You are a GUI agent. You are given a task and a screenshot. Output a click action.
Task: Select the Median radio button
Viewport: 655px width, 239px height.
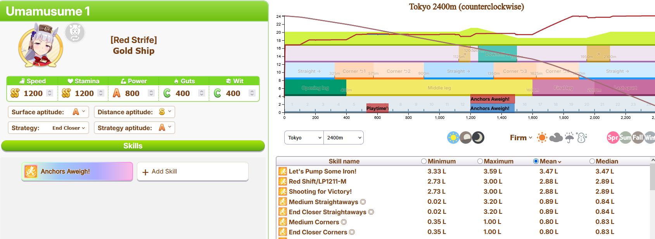(592, 161)
